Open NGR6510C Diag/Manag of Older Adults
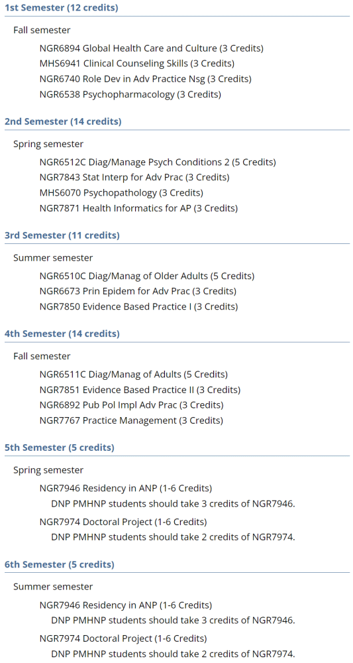 tap(147, 276)
